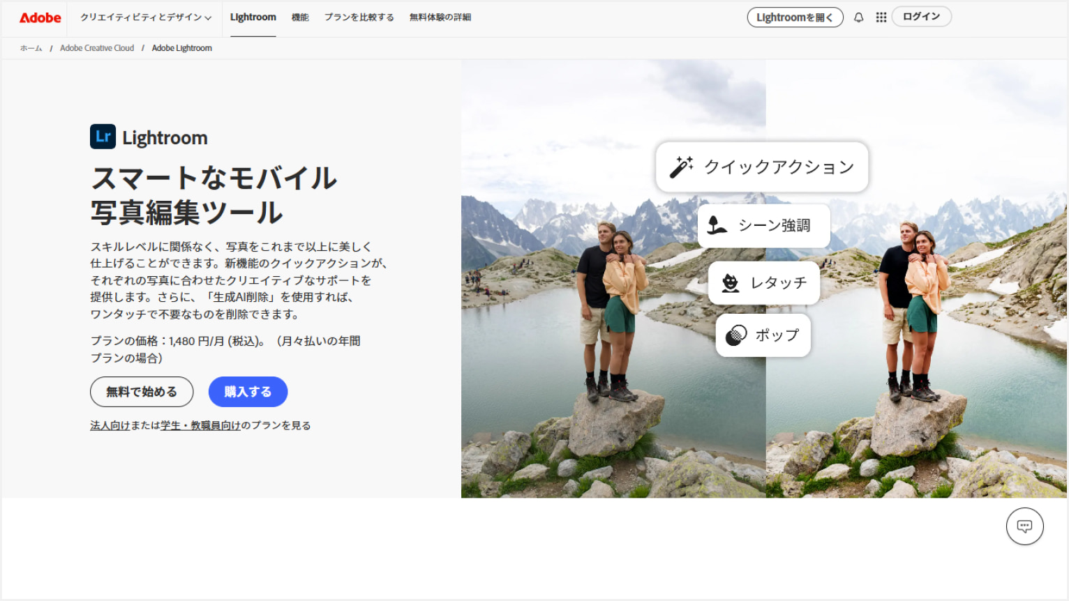Open the 学生・教職員向け link
Viewport: 1069px width, 601px height.
pyautogui.click(x=200, y=425)
